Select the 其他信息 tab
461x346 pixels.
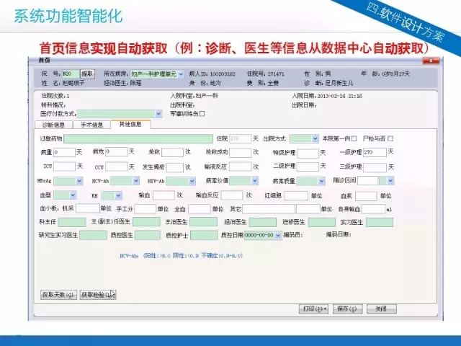point(130,125)
